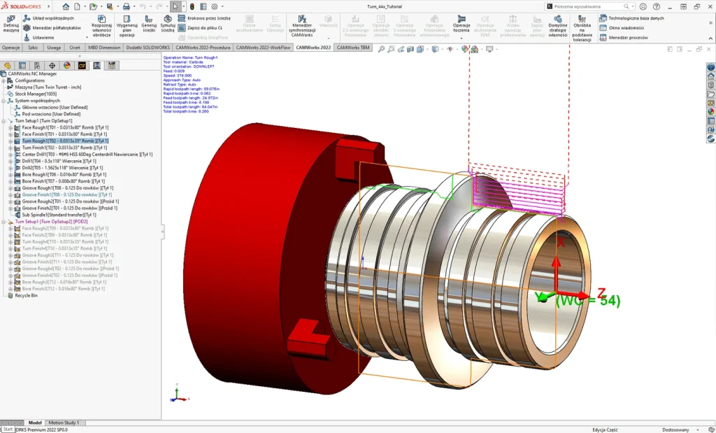Click the Polecenia wyszukiwania search field
Viewport: 716px width, 433px height.
pos(588,6)
